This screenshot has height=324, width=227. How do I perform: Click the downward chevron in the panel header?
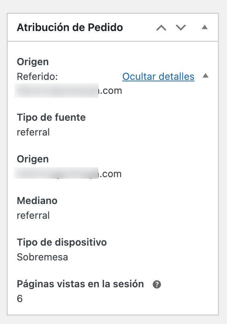(181, 27)
